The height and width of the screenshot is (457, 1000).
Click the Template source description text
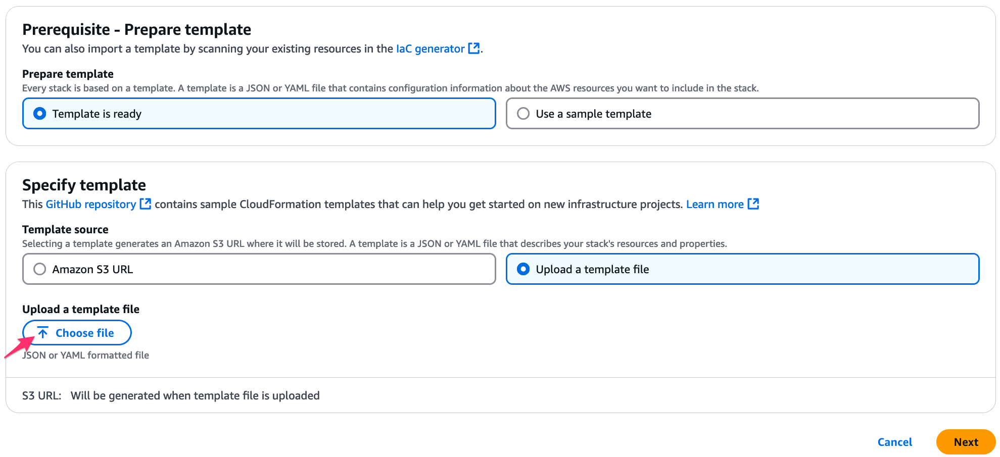374,243
